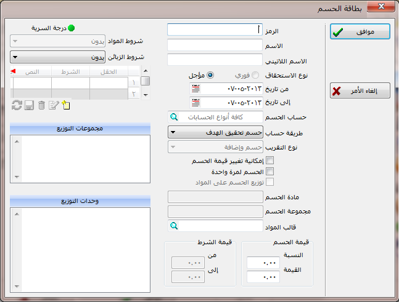
Task: Click the edit row pencil icon
Action: pos(54,106)
